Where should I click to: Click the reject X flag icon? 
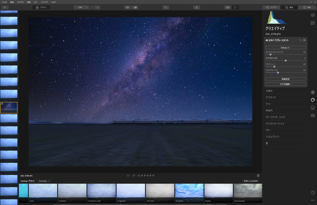(x=139, y=176)
